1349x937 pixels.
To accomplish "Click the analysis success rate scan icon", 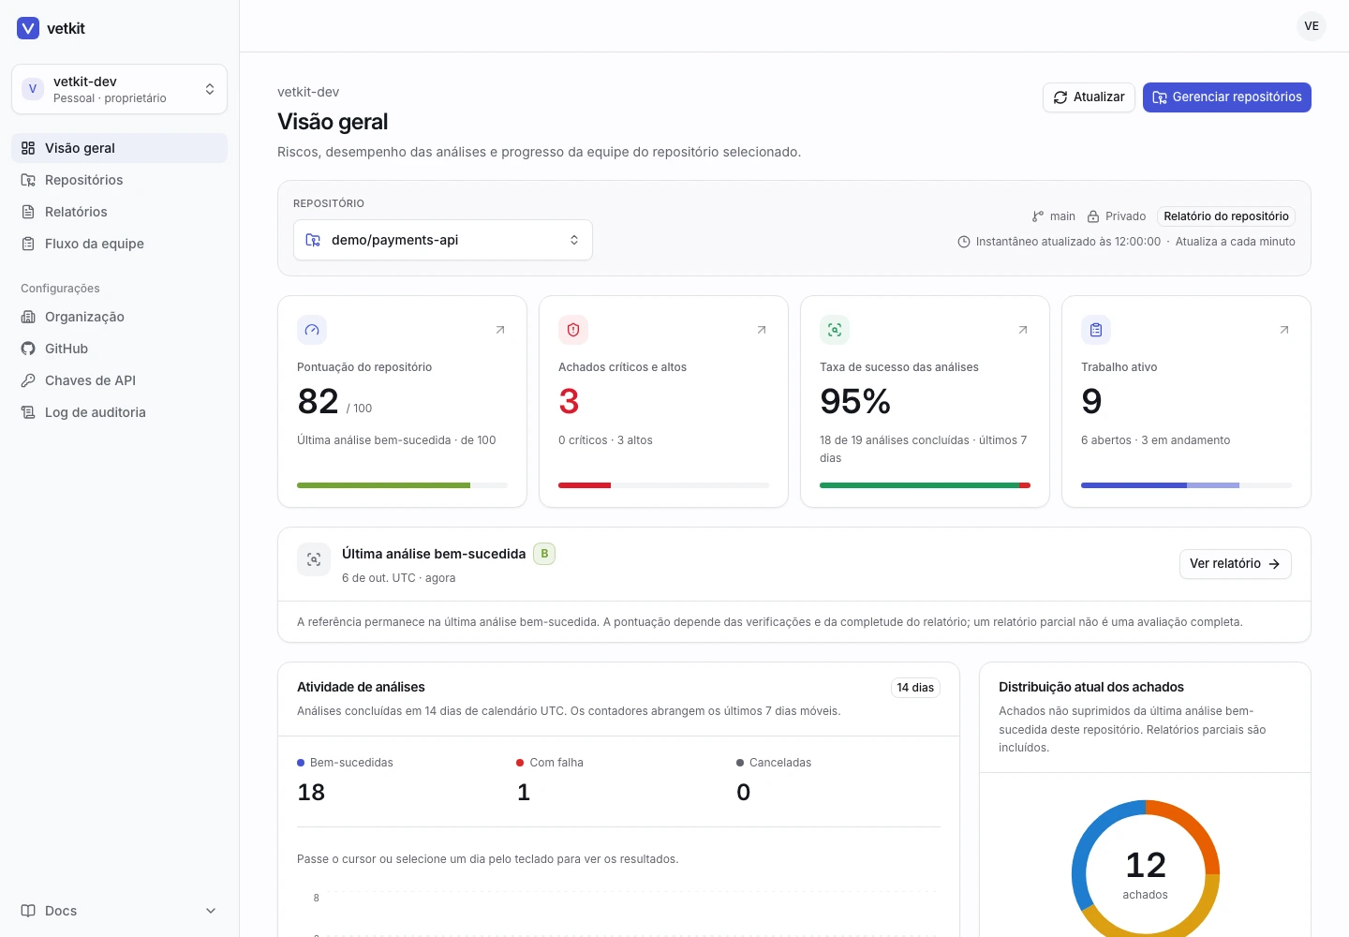I will click(835, 330).
